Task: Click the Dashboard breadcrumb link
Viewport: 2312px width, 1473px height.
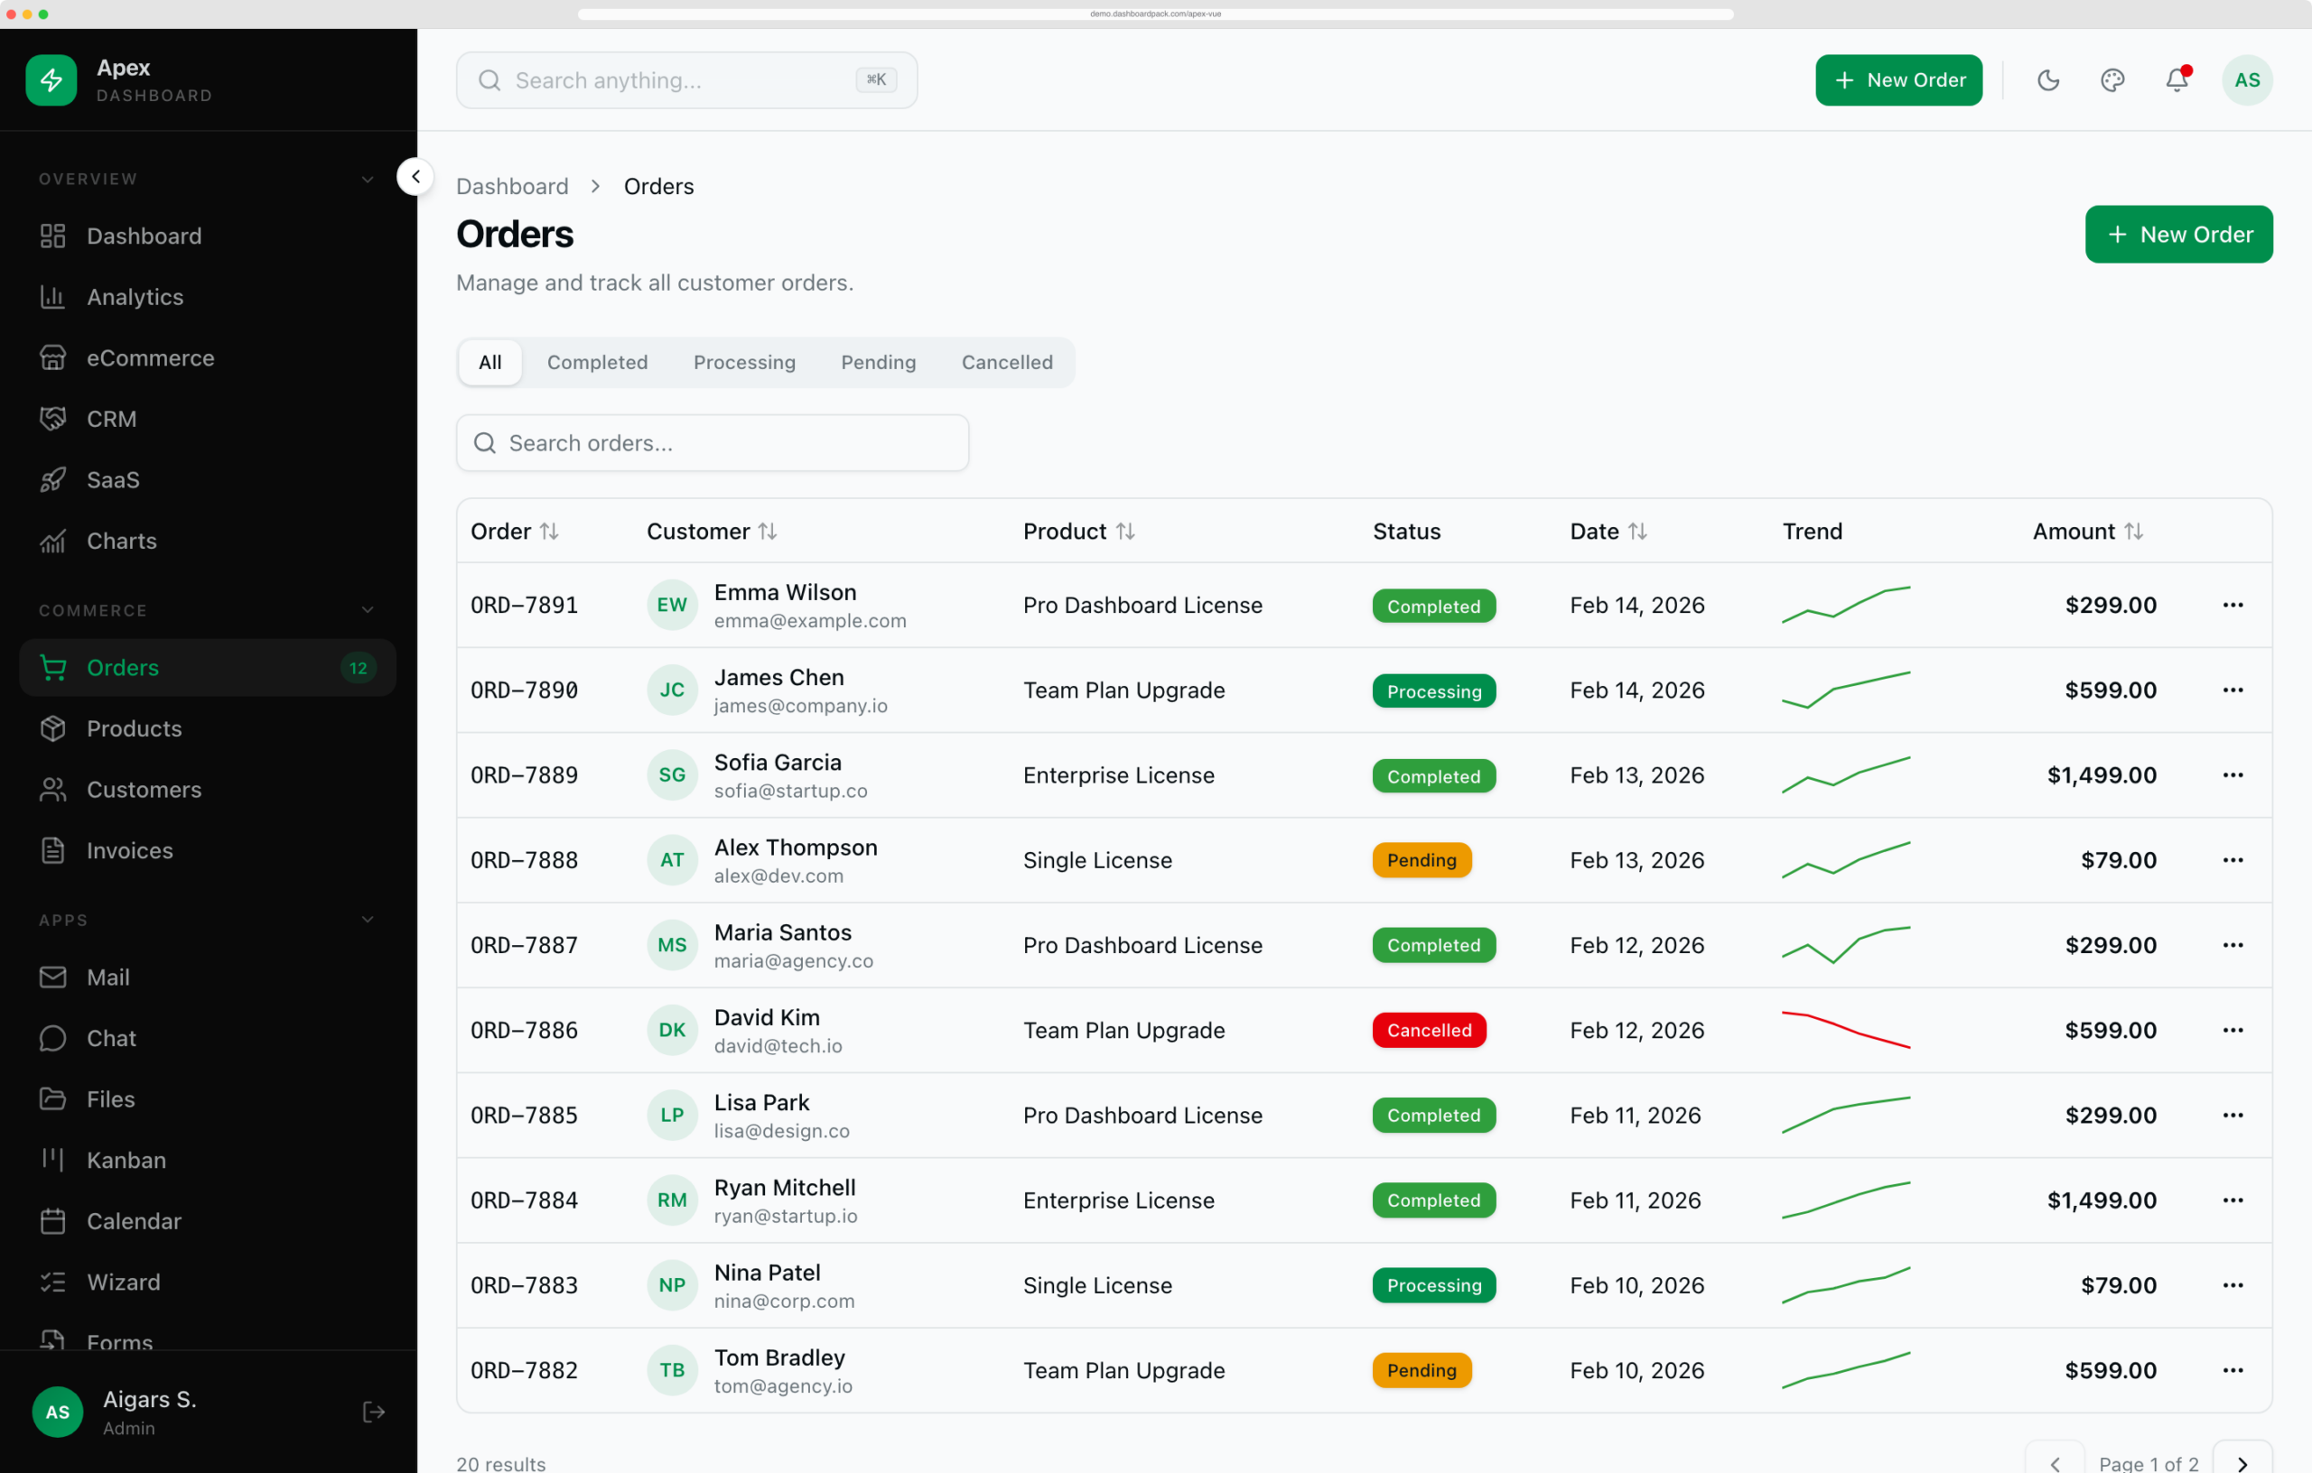Action: tap(512, 186)
